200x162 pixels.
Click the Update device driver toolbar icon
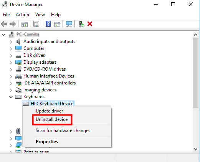pos(81,24)
